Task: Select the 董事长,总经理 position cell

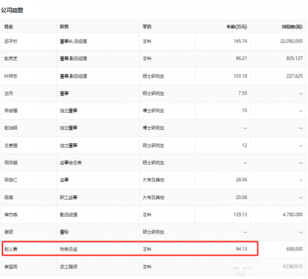Action: (x=73, y=41)
